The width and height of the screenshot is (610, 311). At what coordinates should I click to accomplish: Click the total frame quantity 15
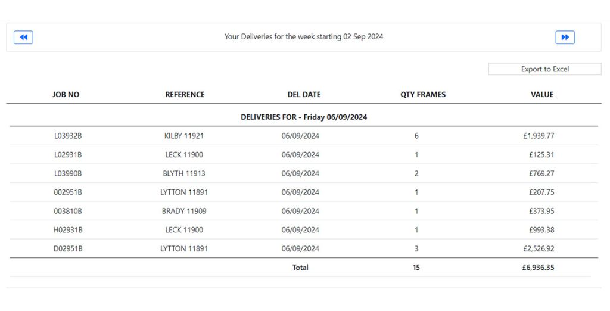click(416, 268)
